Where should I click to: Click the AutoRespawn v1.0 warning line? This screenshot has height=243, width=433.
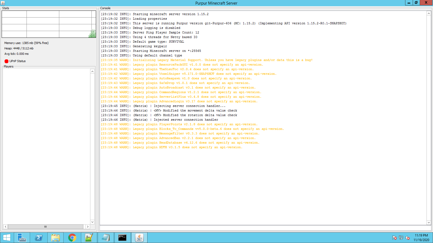(176, 78)
